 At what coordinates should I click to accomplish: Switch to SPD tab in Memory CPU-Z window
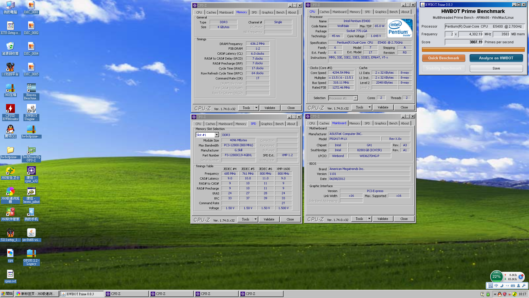click(x=254, y=12)
